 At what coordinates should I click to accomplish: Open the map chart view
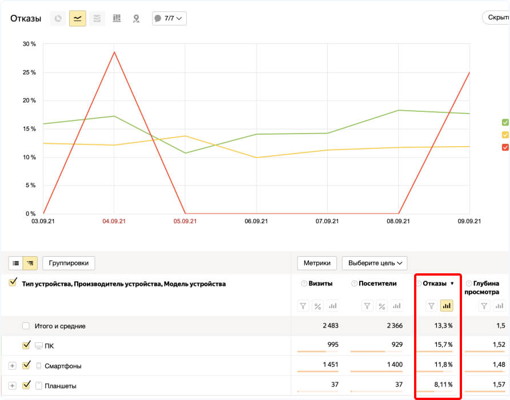[x=136, y=18]
